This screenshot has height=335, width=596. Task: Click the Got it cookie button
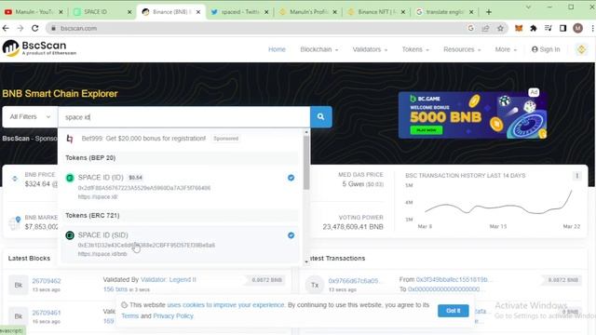[x=454, y=311]
